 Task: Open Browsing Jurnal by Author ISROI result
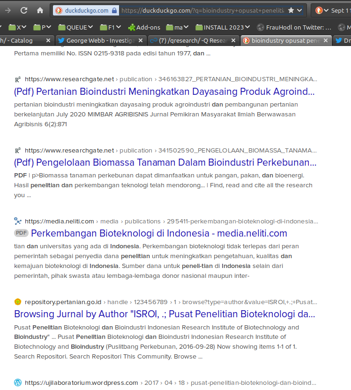pos(164,314)
